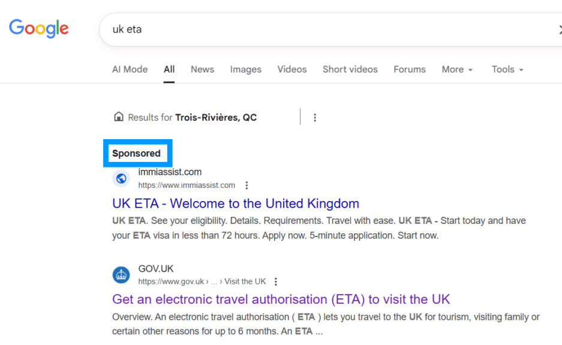Click the GOV.UK crown favicon
The image size is (562, 345).
(x=121, y=275)
